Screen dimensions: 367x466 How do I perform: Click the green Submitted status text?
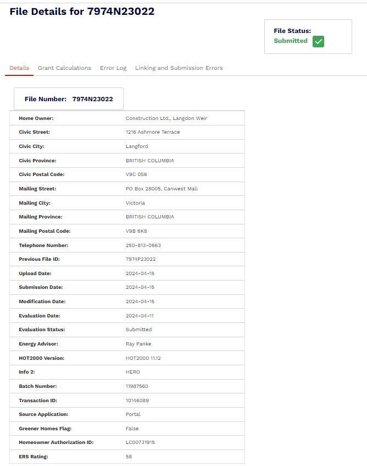point(291,41)
